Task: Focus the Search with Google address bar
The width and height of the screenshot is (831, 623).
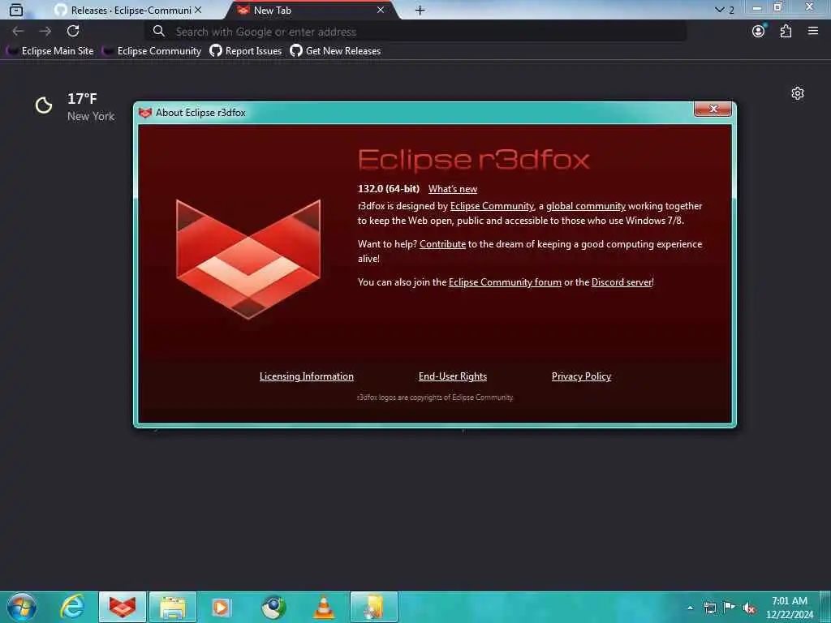Action: click(416, 32)
